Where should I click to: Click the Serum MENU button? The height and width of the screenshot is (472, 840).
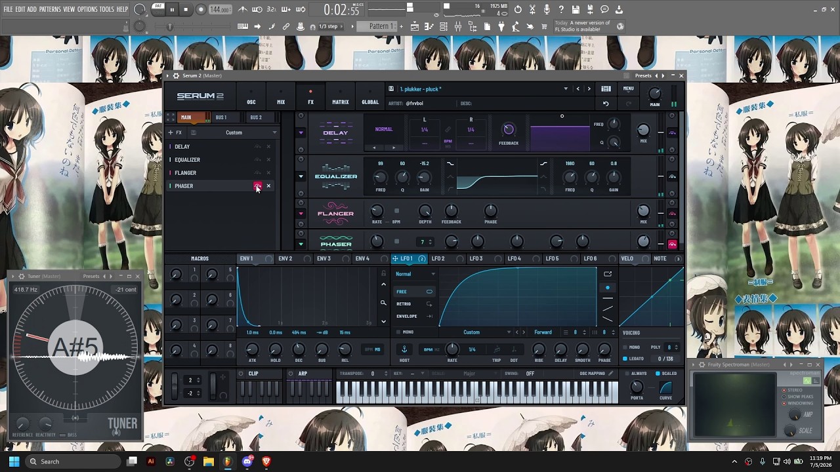628,89
